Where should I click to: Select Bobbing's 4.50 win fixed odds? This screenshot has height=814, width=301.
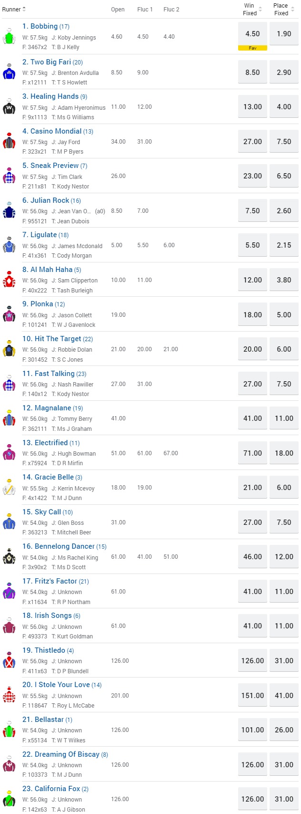pyautogui.click(x=252, y=34)
